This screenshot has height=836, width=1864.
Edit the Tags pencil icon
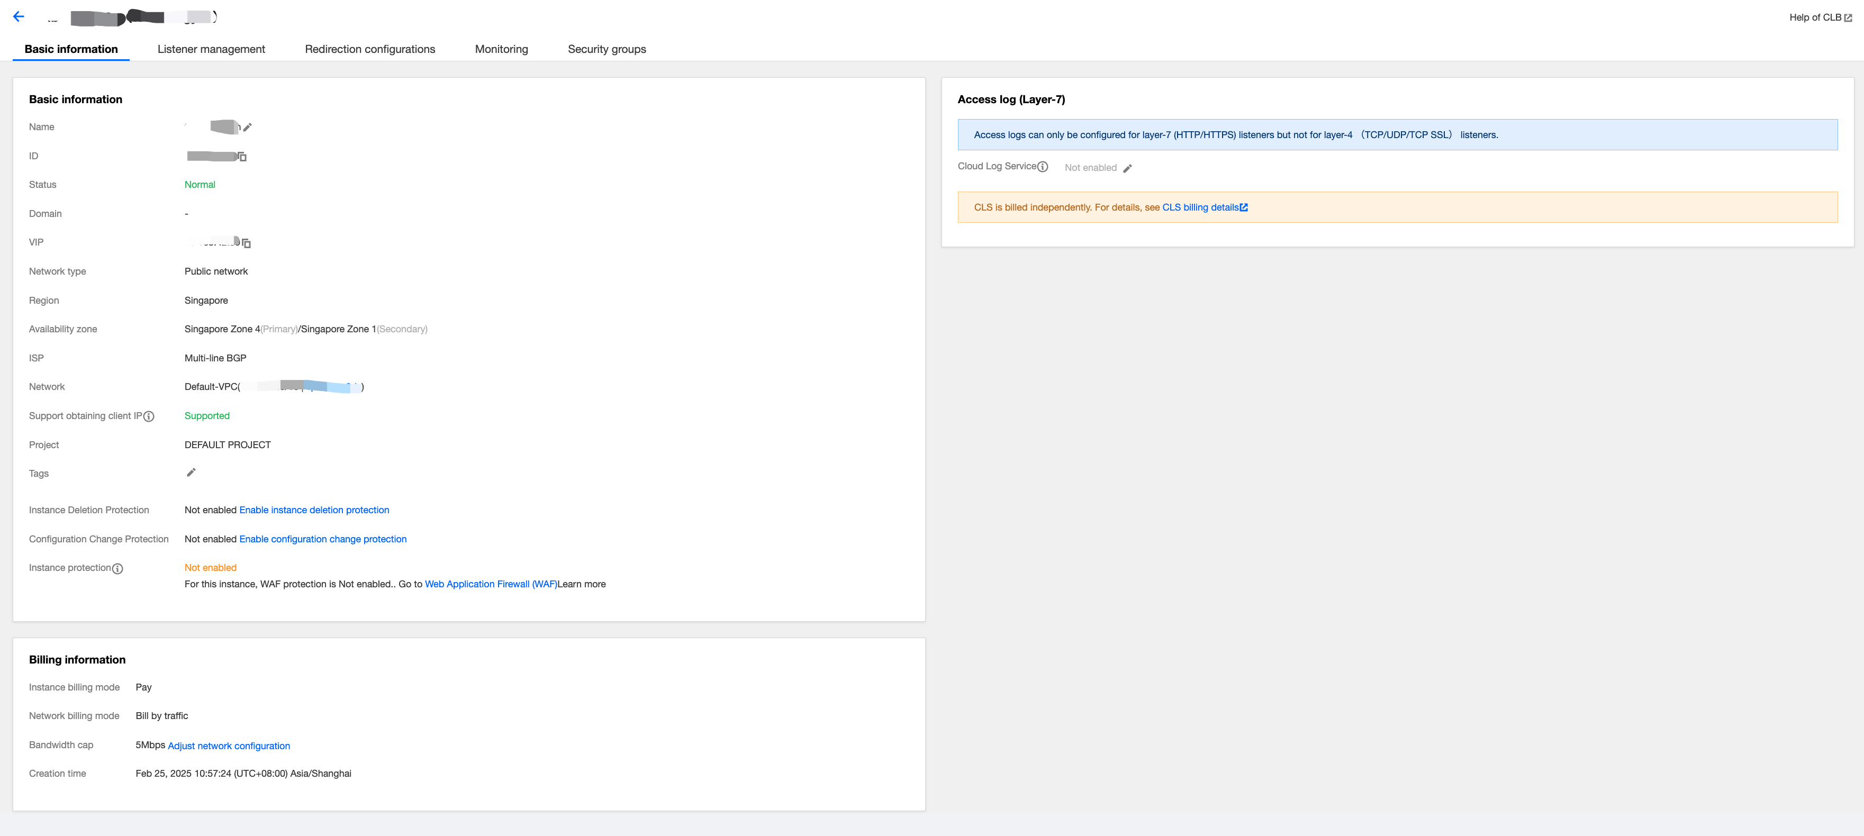coord(191,473)
